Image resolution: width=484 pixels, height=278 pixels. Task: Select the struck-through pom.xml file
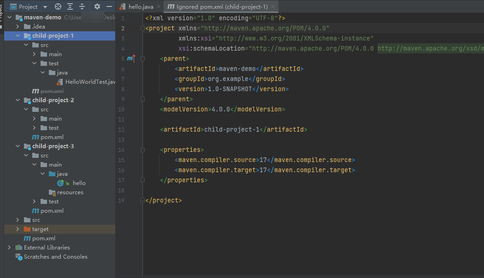point(59,91)
